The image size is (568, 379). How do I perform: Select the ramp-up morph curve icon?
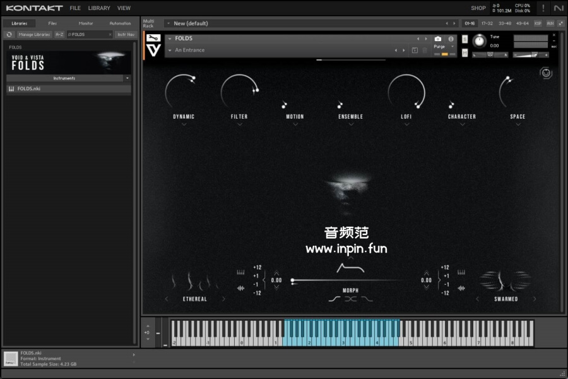coord(334,299)
